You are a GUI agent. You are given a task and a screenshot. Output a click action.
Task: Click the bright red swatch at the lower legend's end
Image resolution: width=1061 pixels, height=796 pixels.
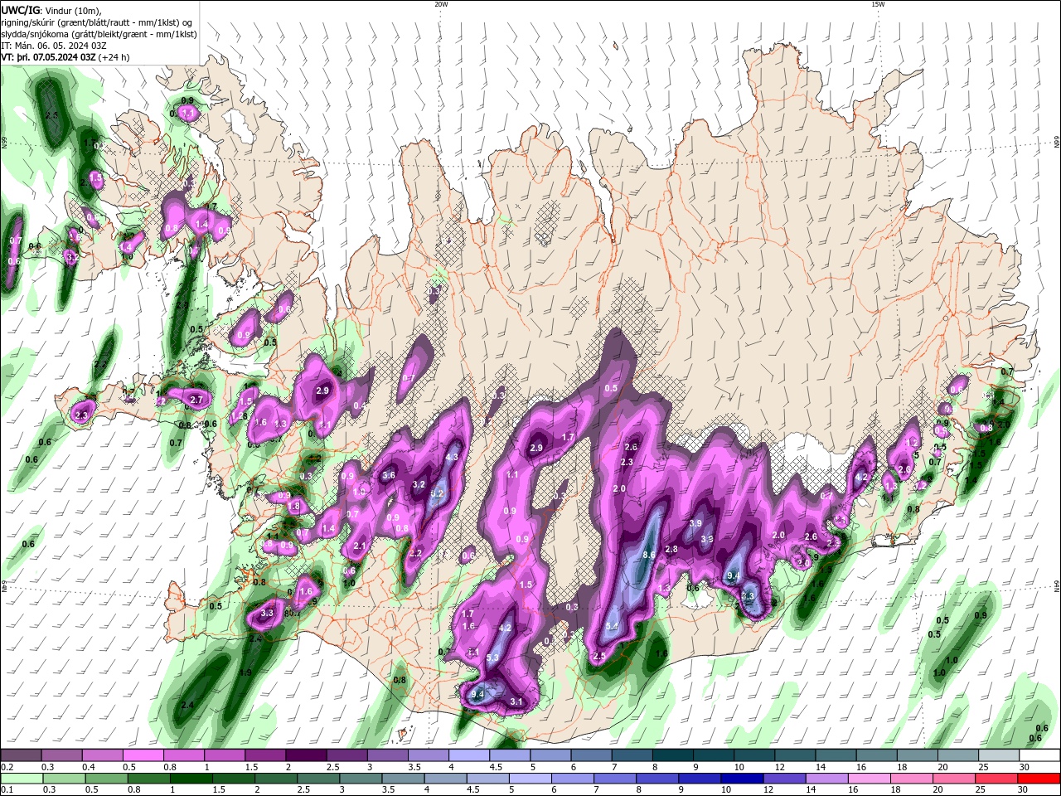[x=1039, y=778]
